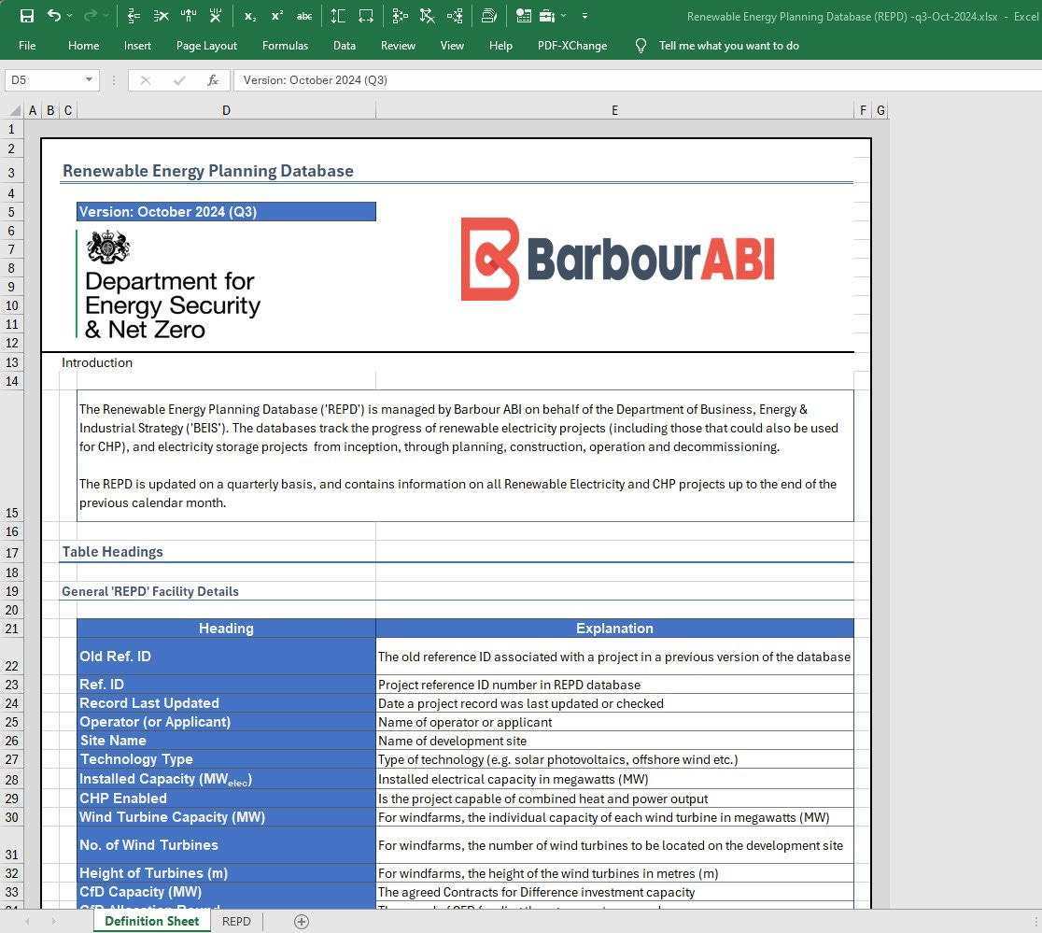Viewport: 1042px width, 933px height.
Task: Click the row height icon
Action: point(338,16)
